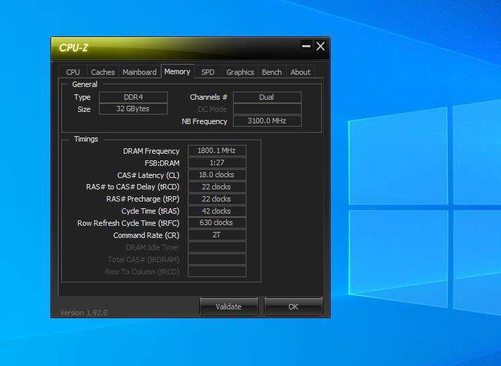Screen dimensions: 501x366
Task: Select the NB Frequency value box
Action: [x=267, y=121]
